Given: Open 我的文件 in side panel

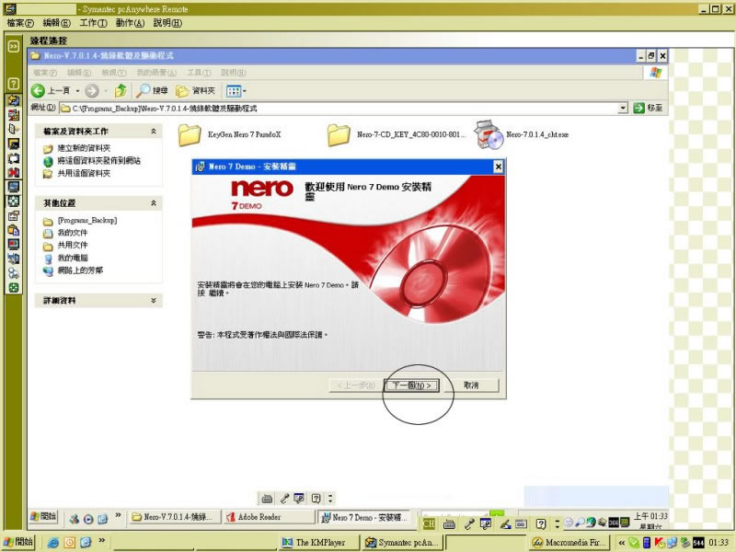Looking at the screenshot, I should point(73,233).
